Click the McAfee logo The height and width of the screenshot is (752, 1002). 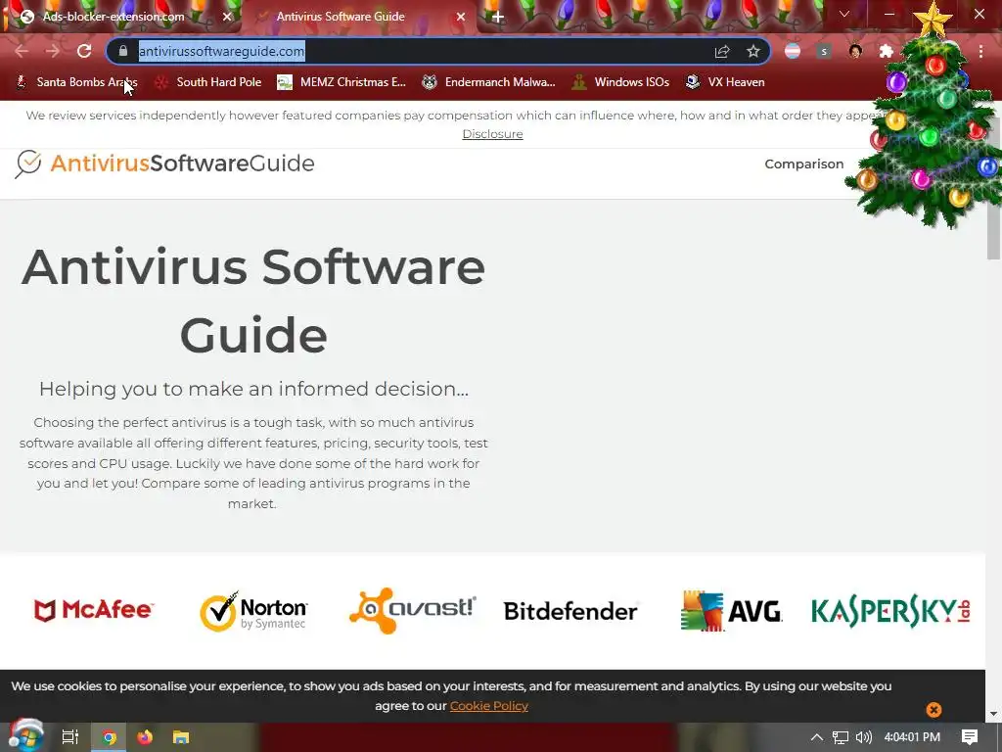(x=93, y=610)
